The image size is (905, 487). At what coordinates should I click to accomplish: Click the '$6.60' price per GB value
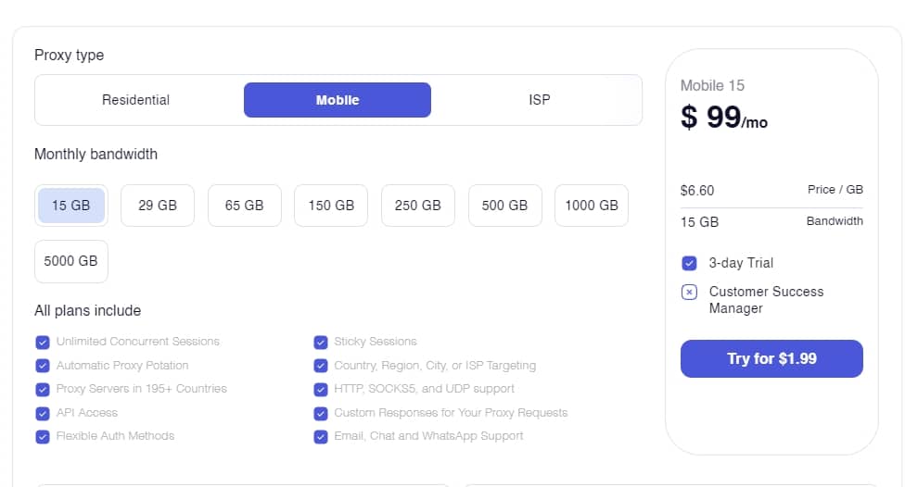coord(697,190)
